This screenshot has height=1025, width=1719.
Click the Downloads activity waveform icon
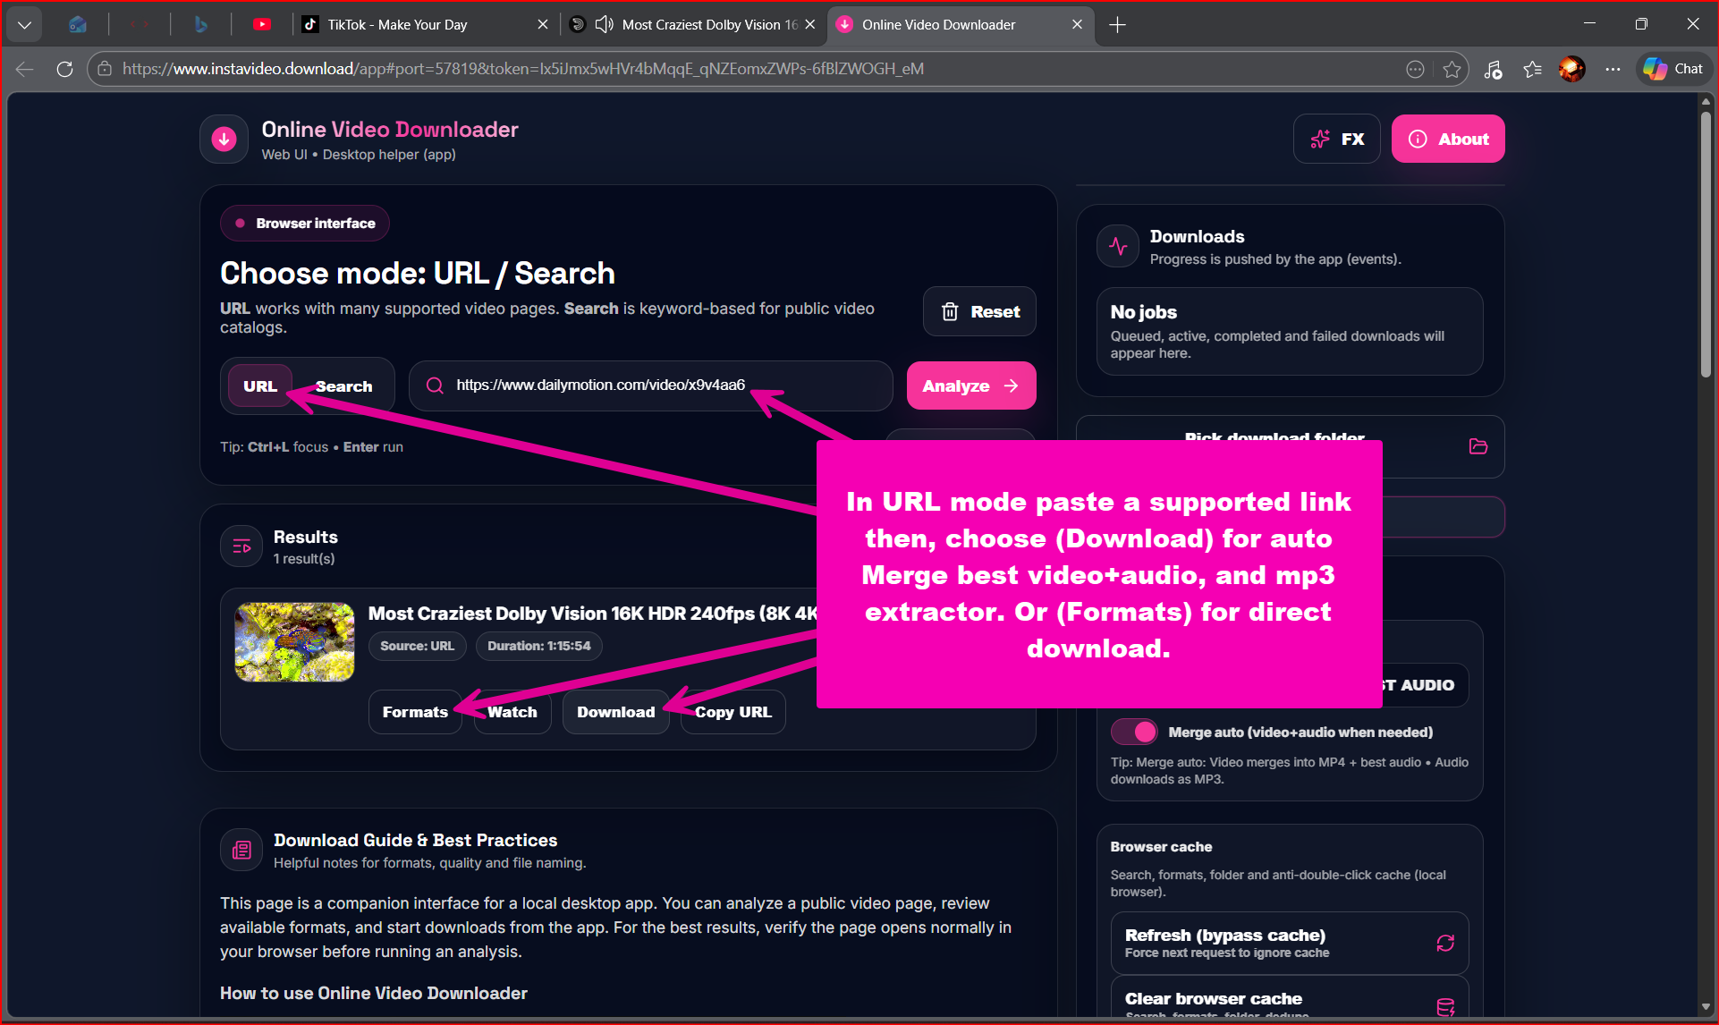click(1117, 246)
